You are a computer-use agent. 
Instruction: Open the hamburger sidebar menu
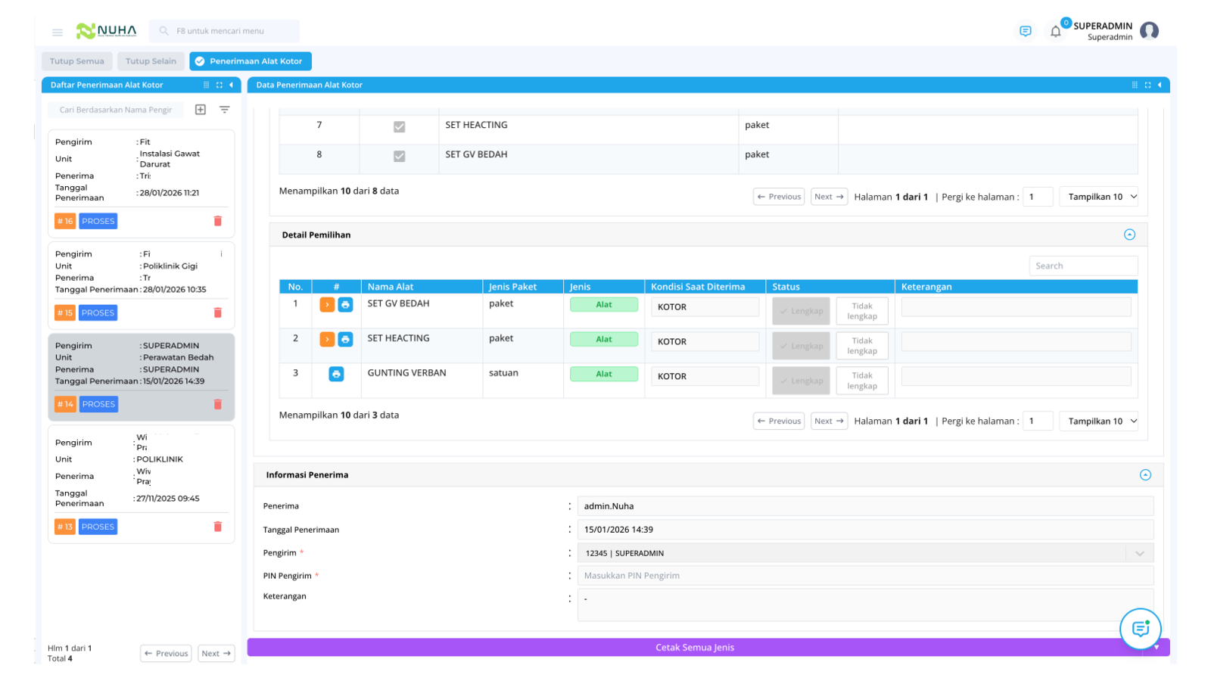58,32
